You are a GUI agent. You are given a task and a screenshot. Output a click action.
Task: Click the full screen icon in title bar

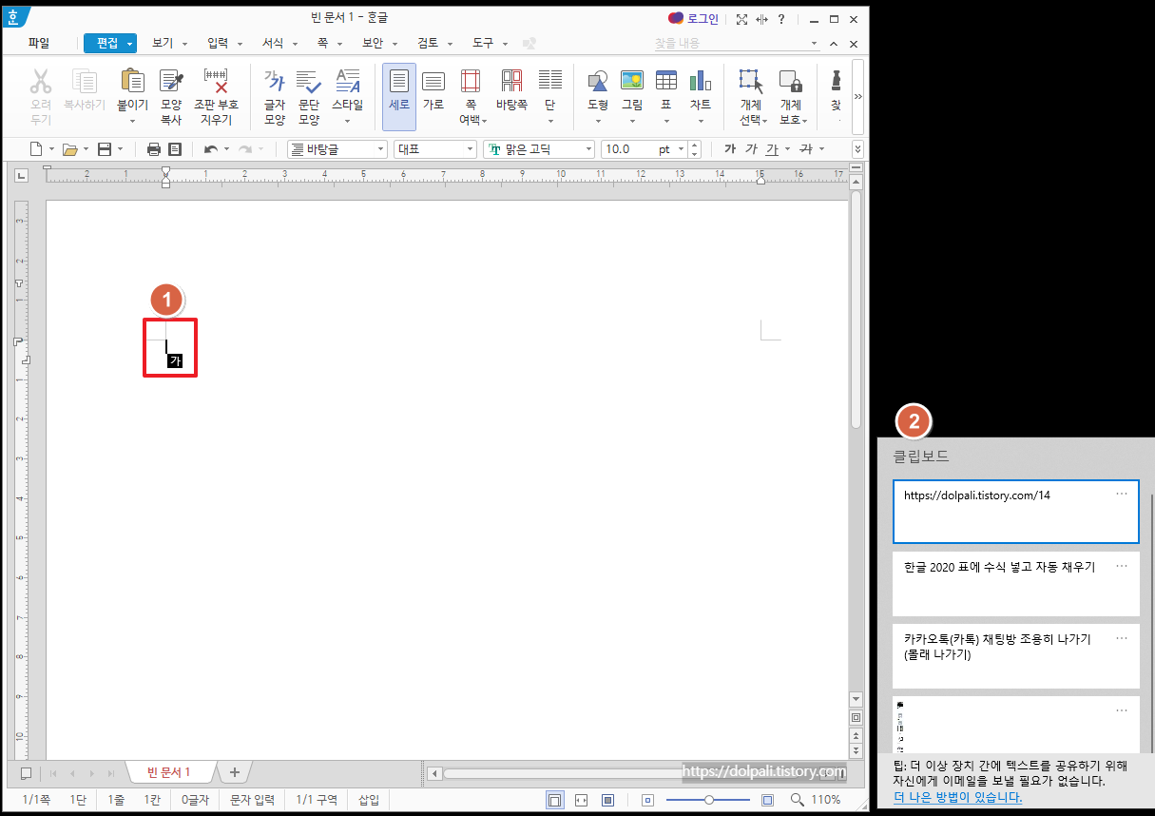741,19
